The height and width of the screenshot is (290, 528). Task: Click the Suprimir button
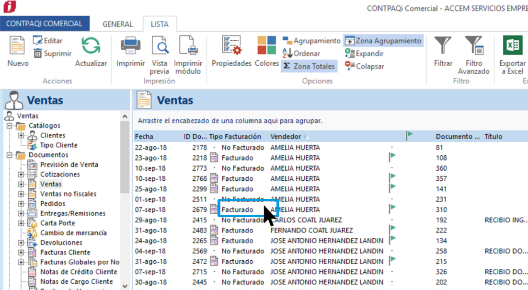click(53, 54)
